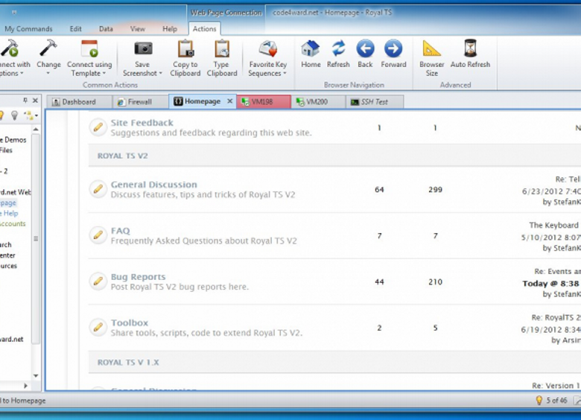Open the FAQ forum link
The width and height of the screenshot is (581, 420).
pos(121,231)
